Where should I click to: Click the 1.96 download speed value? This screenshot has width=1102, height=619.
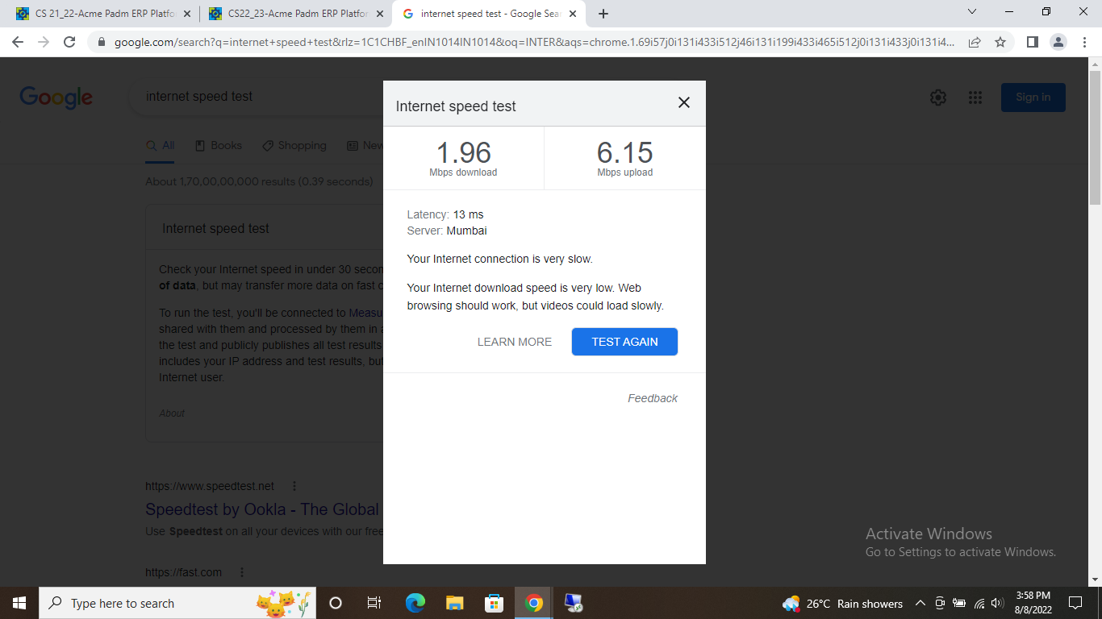click(463, 153)
